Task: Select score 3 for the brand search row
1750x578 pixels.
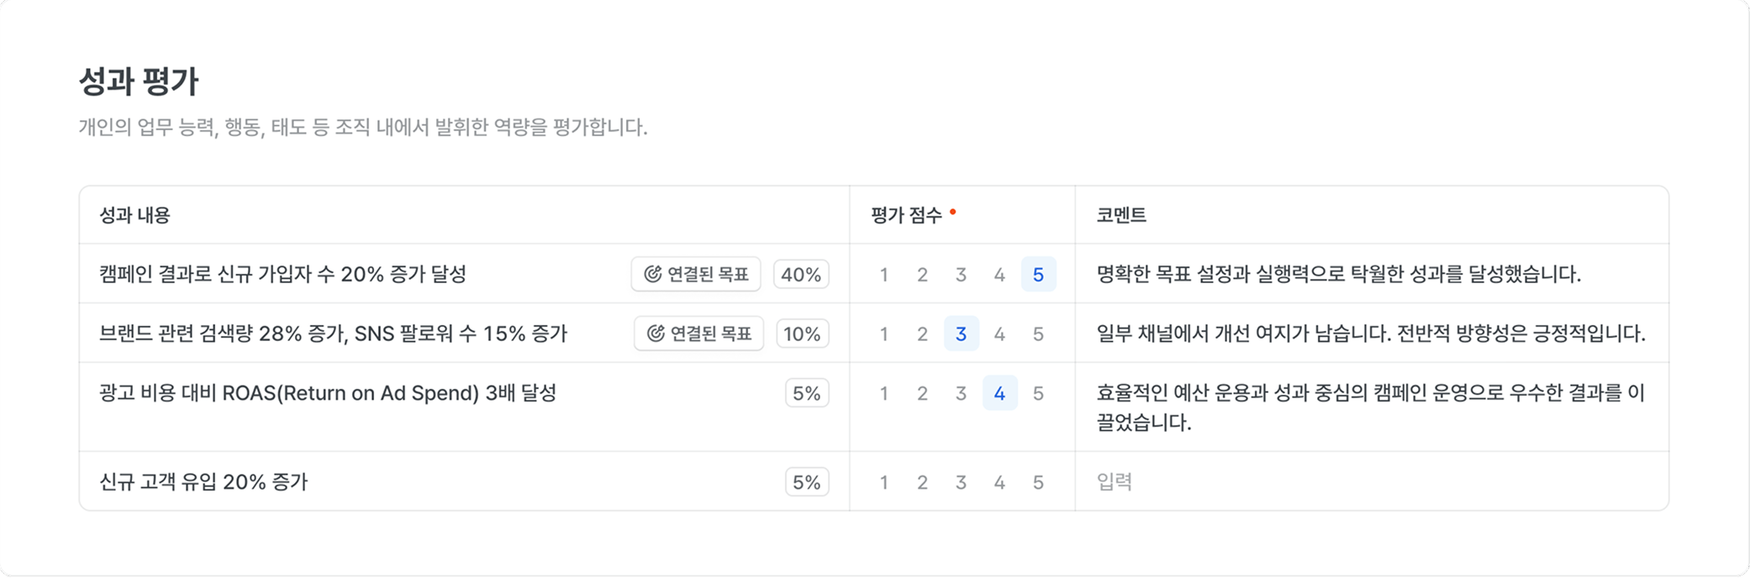Action: tap(961, 334)
